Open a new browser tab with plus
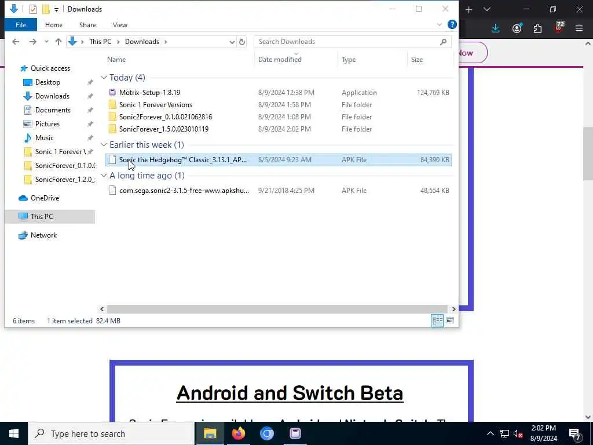The width and height of the screenshot is (593, 445). click(x=468, y=9)
